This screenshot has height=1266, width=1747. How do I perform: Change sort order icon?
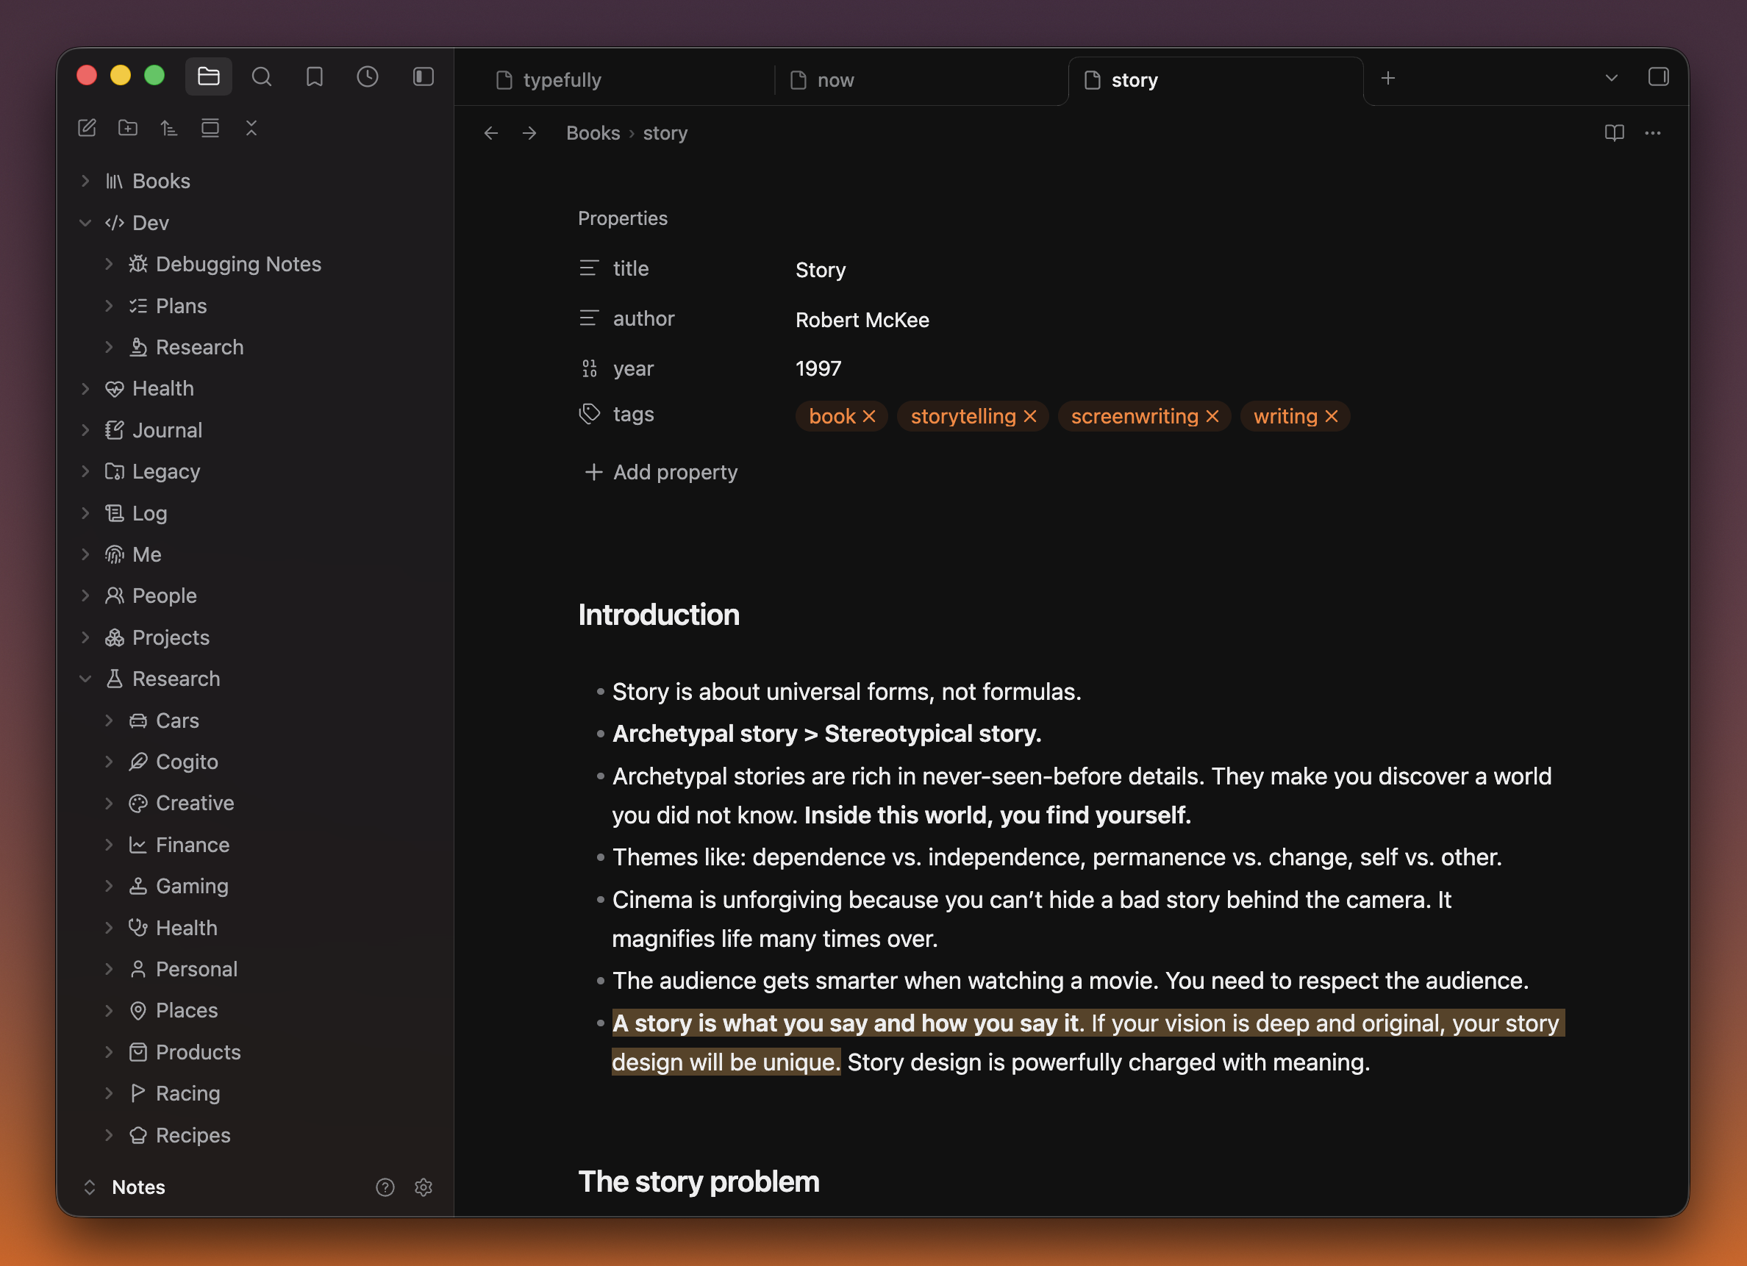(168, 128)
